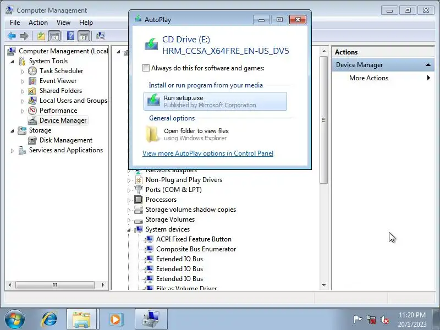Click the Action Center flag tray icon

tap(357, 320)
